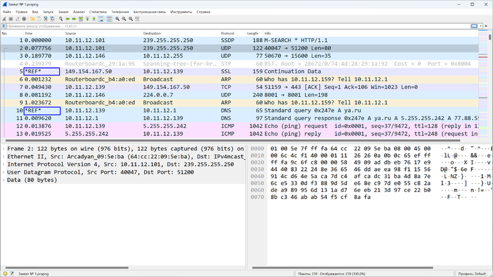Image resolution: width=493 pixels, height=277 pixels.
Task: Expand the Frame 2 details
Action: (x=4, y=148)
